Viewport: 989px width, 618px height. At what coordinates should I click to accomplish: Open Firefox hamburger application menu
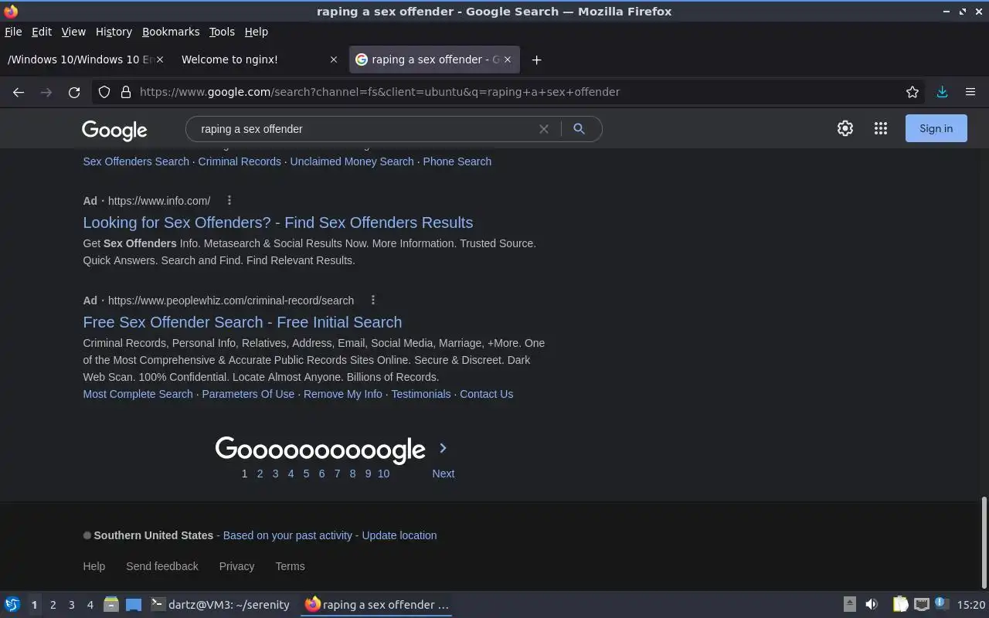tap(970, 92)
